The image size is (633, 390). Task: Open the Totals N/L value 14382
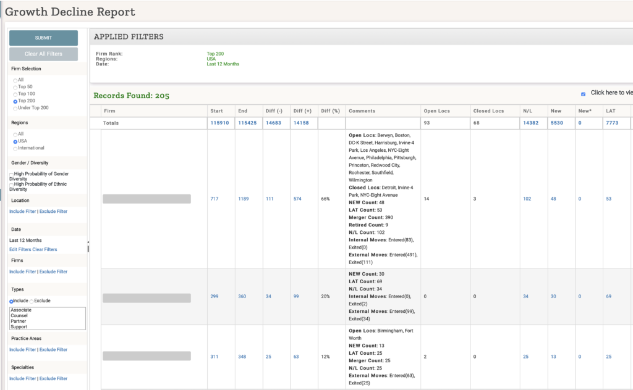531,123
